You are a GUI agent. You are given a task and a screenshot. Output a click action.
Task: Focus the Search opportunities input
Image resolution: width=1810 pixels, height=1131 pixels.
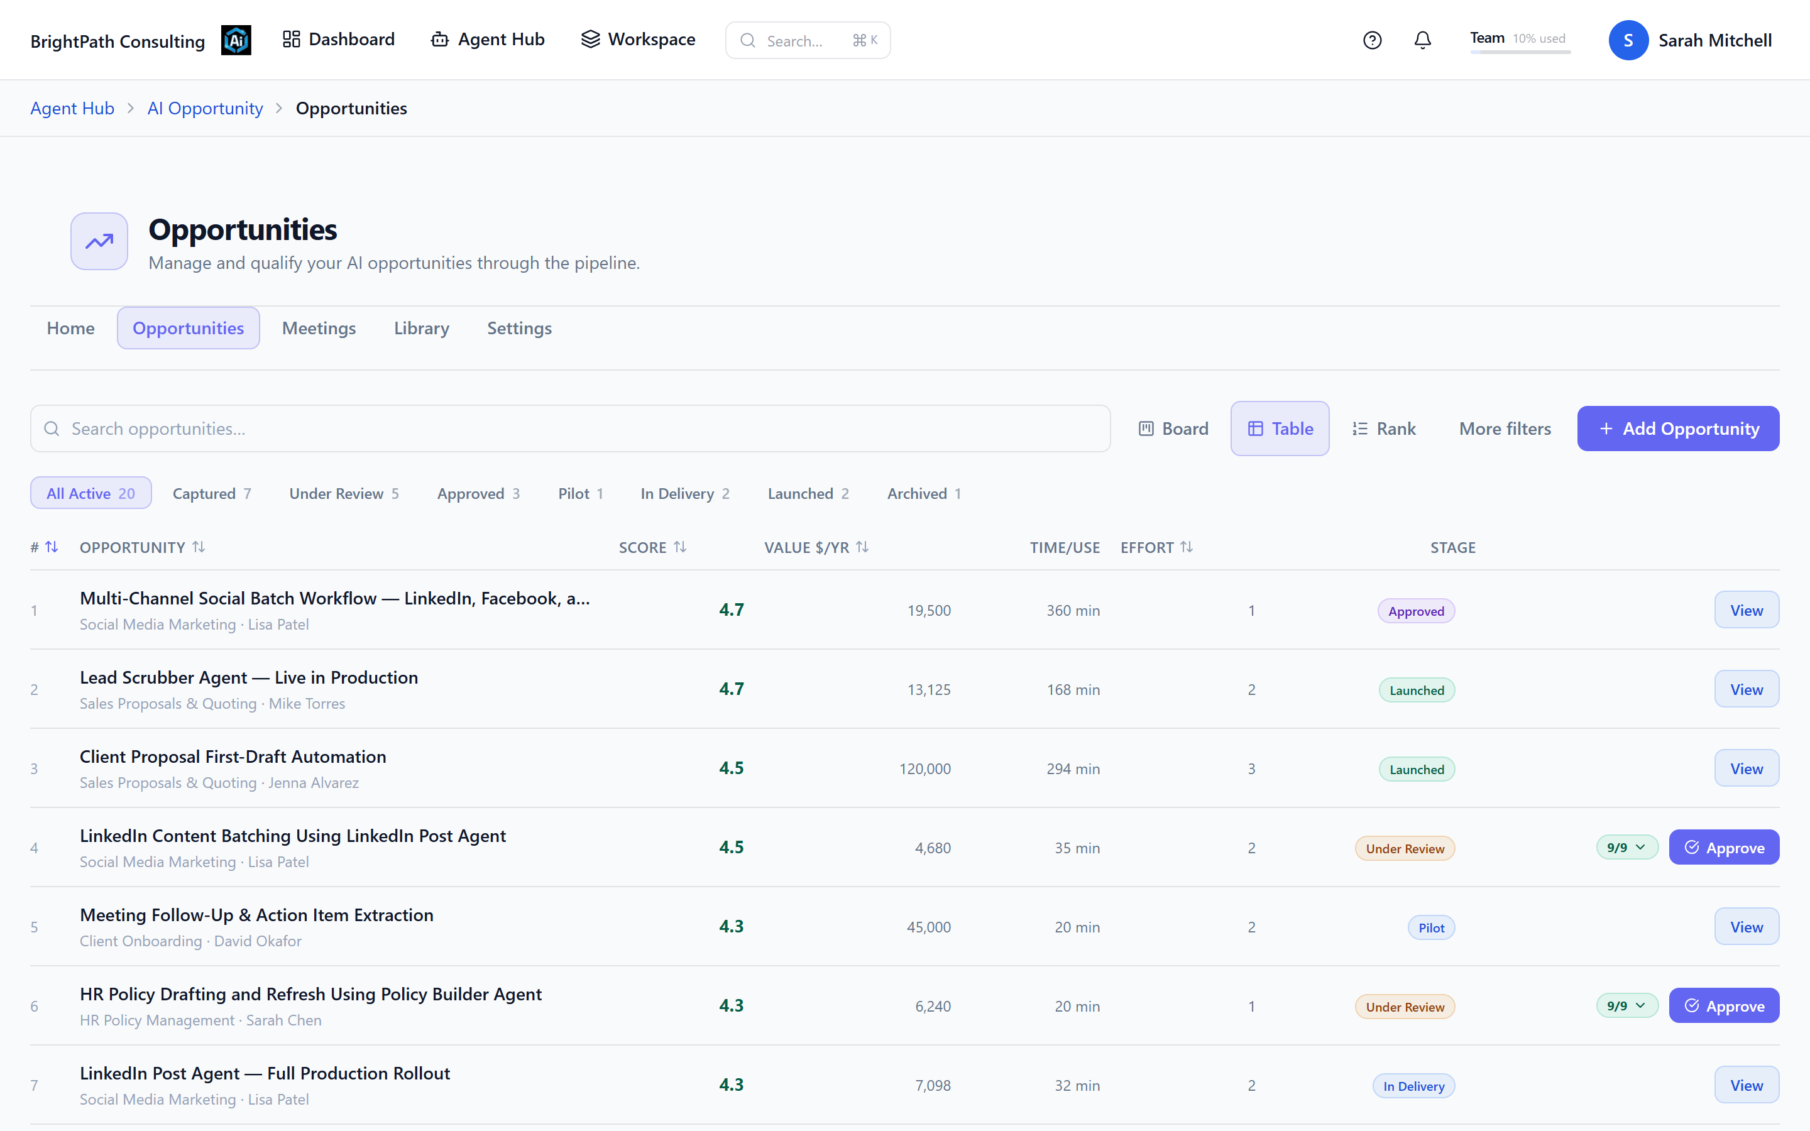pos(570,429)
